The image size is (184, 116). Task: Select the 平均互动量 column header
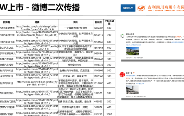[109, 22]
